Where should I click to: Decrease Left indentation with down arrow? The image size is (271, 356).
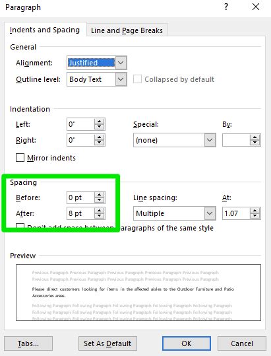[x=100, y=127]
